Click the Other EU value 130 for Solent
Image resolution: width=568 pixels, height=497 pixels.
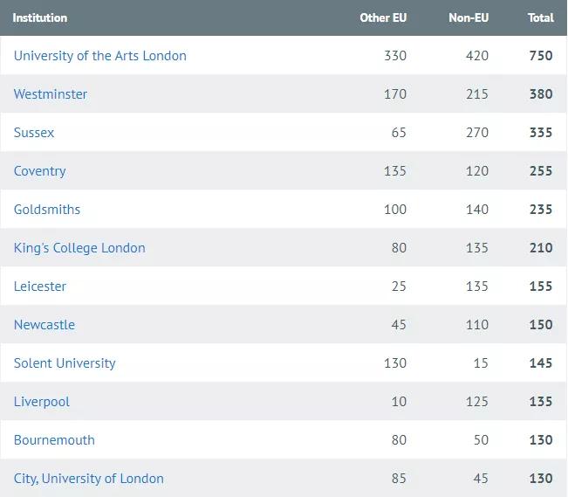point(395,363)
